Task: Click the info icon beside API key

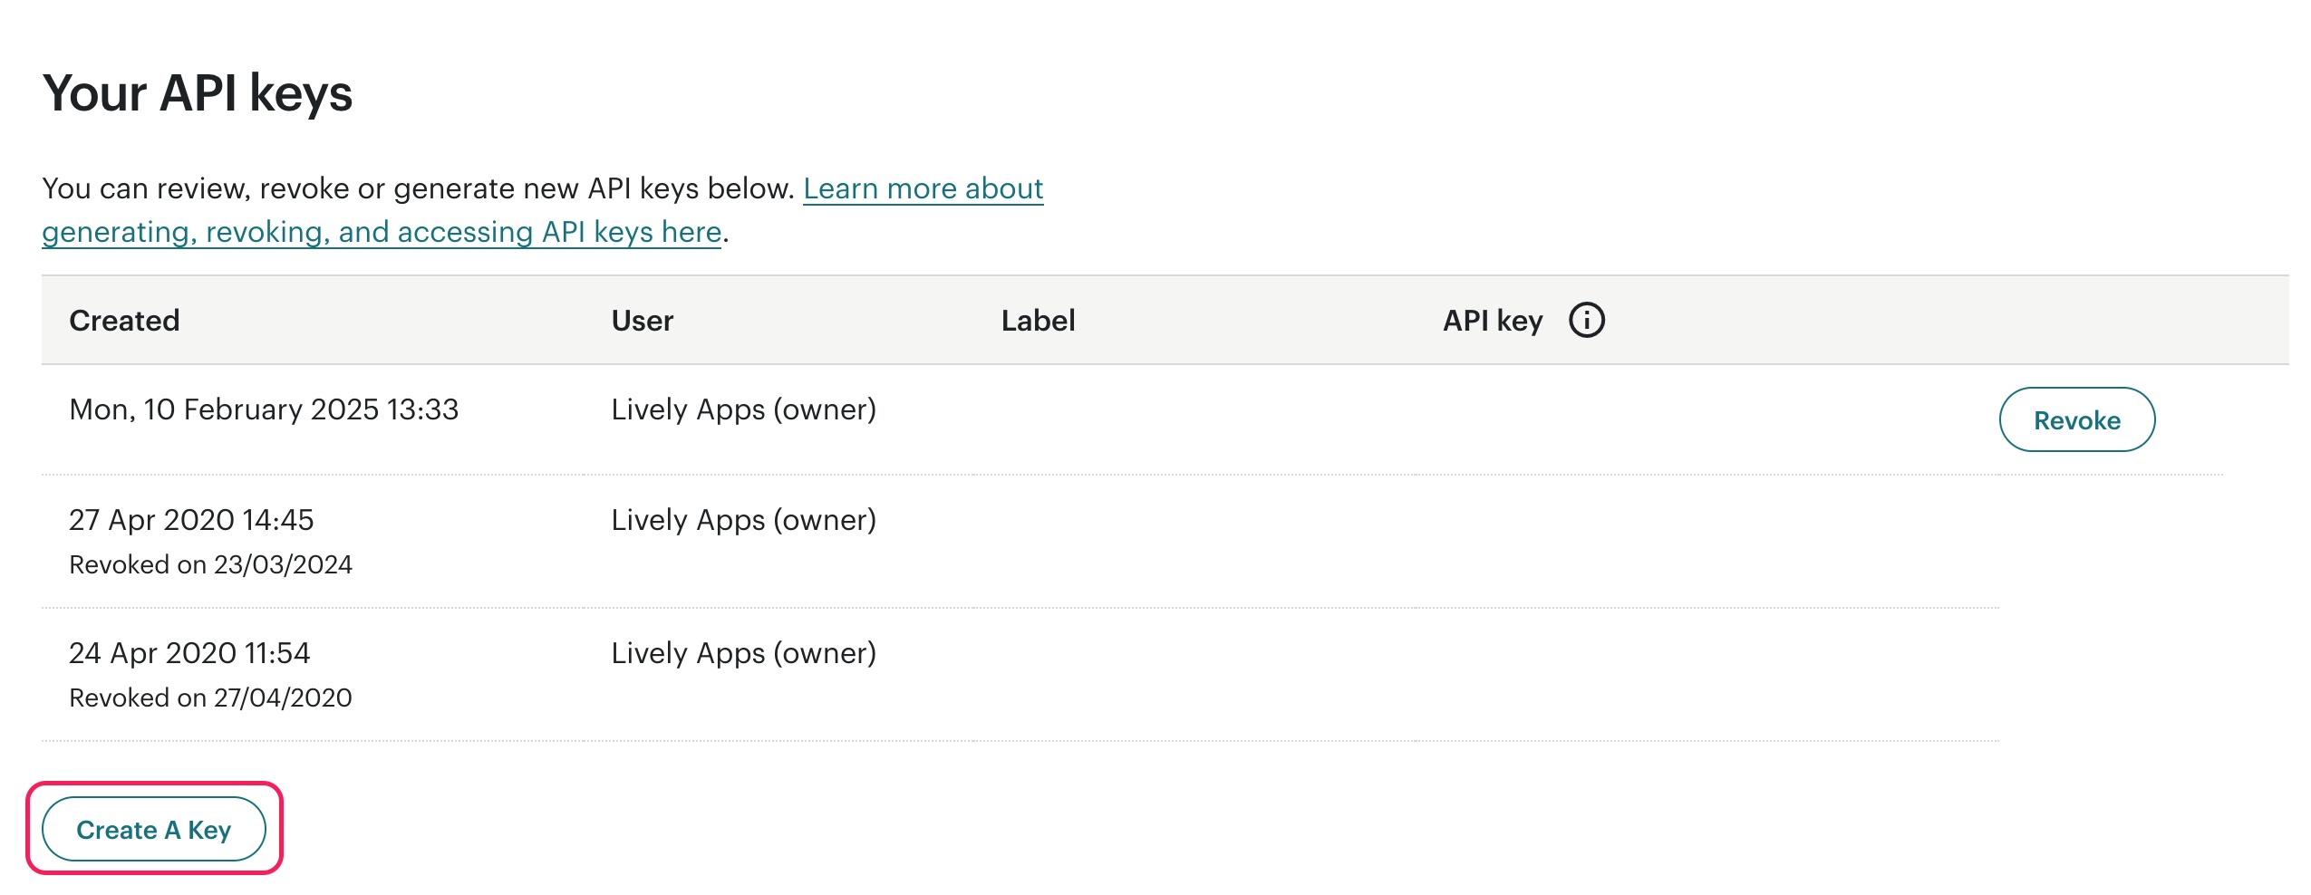Action: coord(1586,321)
